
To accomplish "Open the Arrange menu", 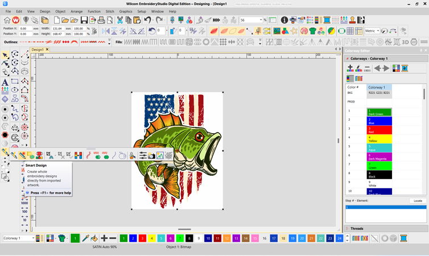I will point(77,11).
